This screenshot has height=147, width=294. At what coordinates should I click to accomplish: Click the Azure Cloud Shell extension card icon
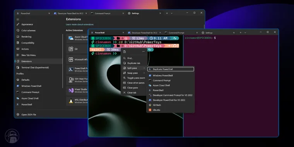pos(71,38)
